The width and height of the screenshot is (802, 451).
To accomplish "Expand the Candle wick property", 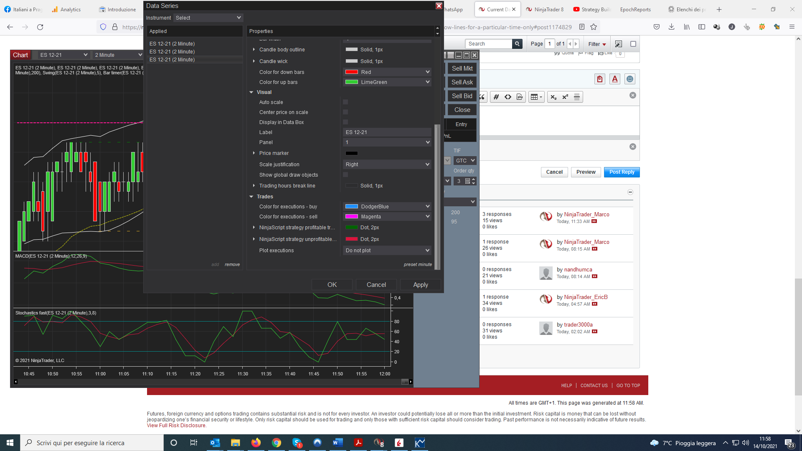I will 254,61.
